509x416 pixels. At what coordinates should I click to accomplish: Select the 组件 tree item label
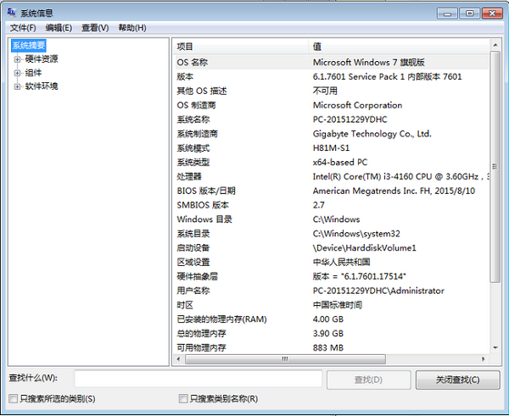33,73
